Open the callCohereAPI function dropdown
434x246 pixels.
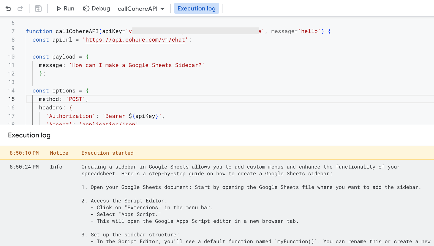pos(141,9)
